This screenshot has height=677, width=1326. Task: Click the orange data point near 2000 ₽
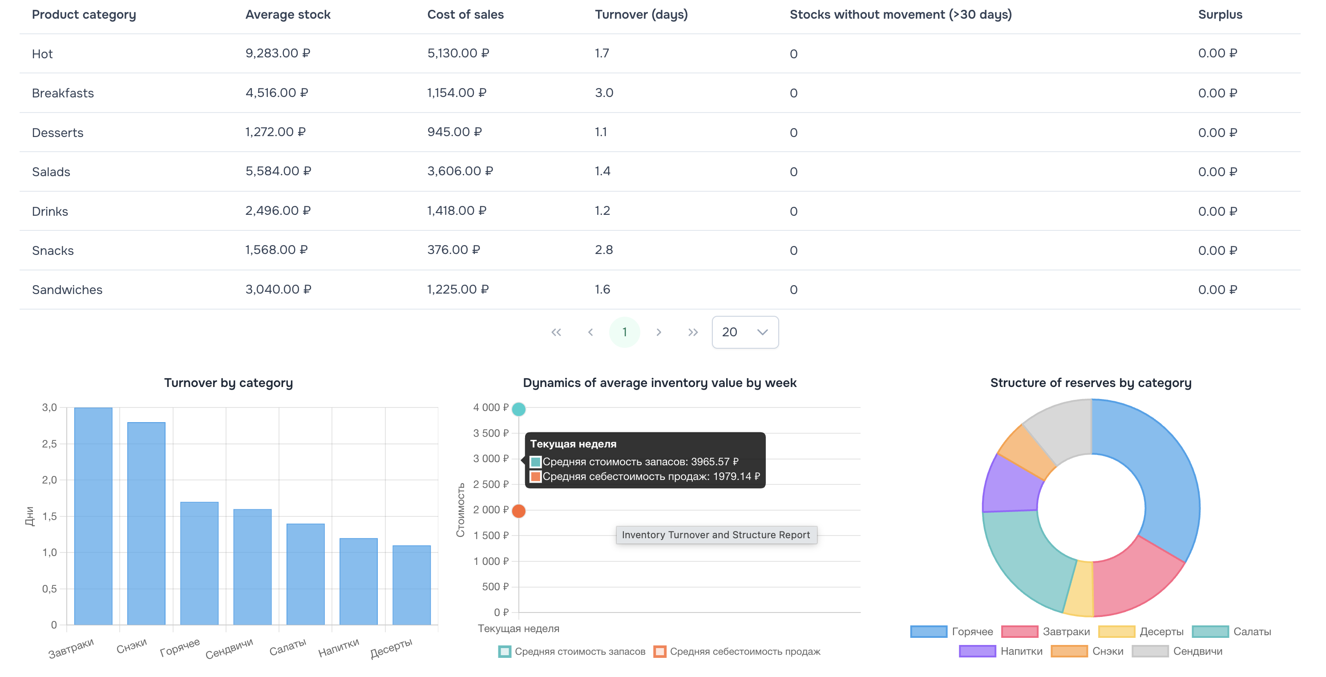519,510
